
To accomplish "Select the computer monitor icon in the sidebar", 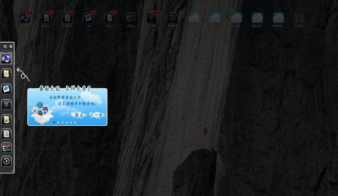I will pos(6,58).
